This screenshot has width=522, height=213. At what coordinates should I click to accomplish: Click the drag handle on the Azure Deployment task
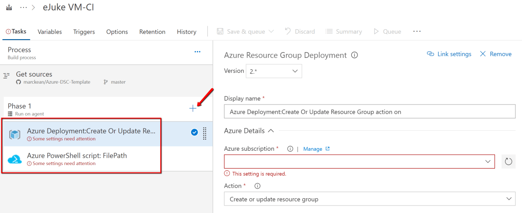click(x=205, y=133)
